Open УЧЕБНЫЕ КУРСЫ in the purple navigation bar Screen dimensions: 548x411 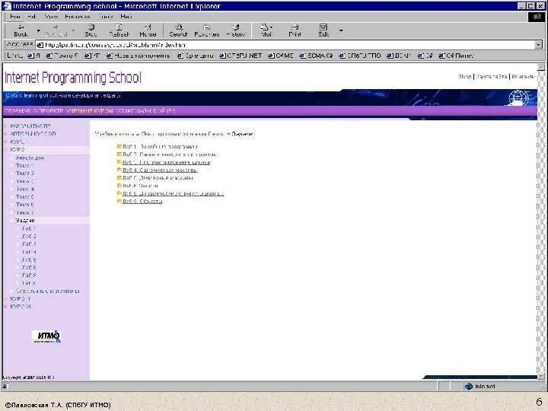[90, 111]
